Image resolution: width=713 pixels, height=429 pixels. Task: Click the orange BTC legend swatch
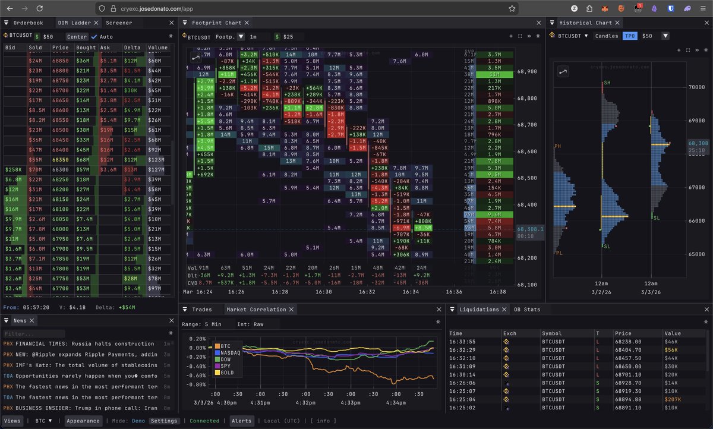[x=219, y=346]
